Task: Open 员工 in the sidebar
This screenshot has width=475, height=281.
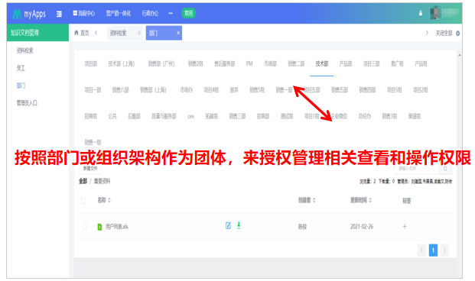Action: (21, 68)
